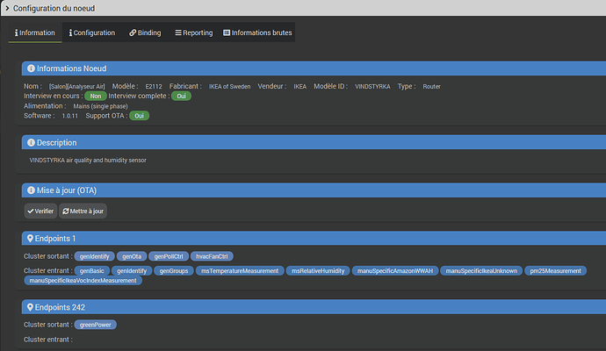Click the checkmark icon in Verifier button
The width and height of the screenshot is (606, 351).
[31, 211]
